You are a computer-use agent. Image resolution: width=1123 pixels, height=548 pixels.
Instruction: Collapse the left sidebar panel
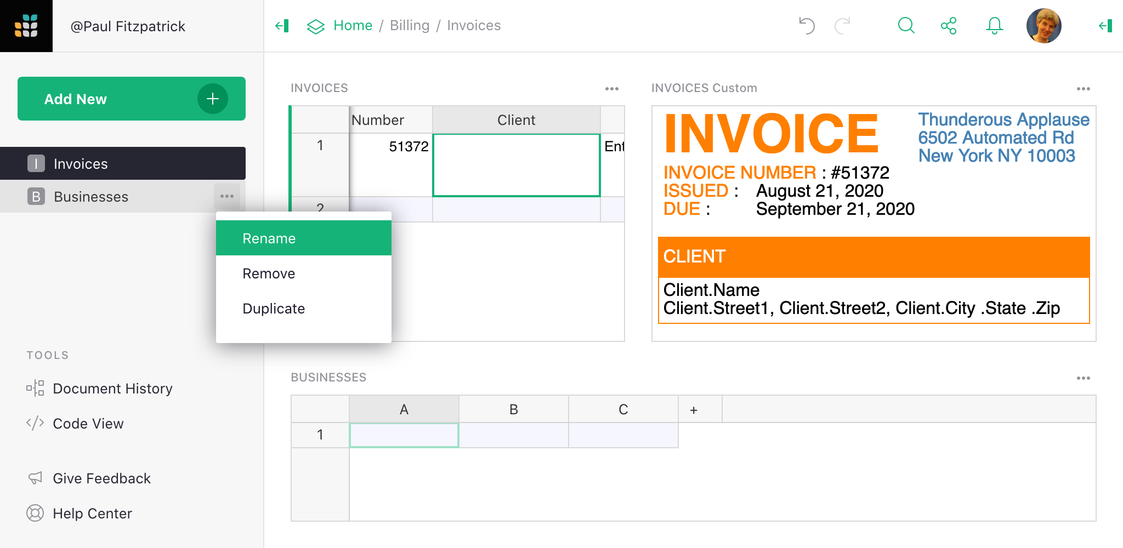coord(282,26)
